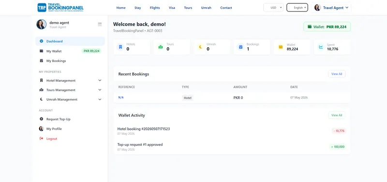Click the demo agent name in the sidebar
This screenshot has width=387, height=182.
point(59,23)
